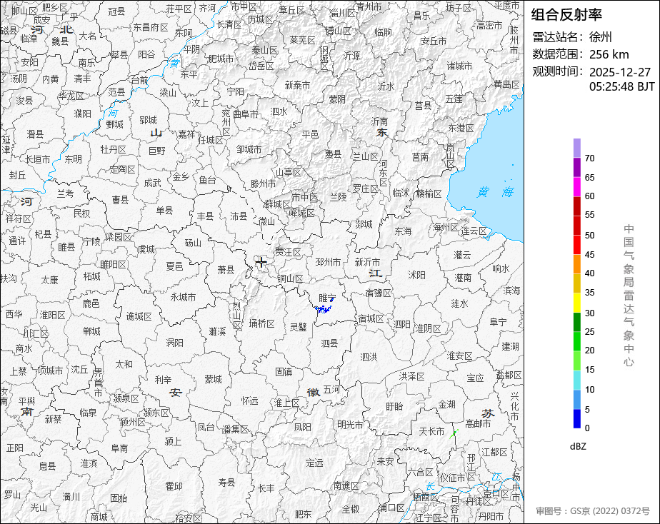Click the 铜山区 label on the map

(290, 279)
